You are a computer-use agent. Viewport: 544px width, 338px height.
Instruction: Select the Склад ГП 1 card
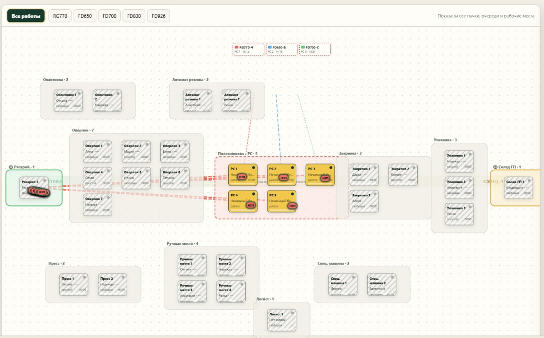[x=518, y=188]
